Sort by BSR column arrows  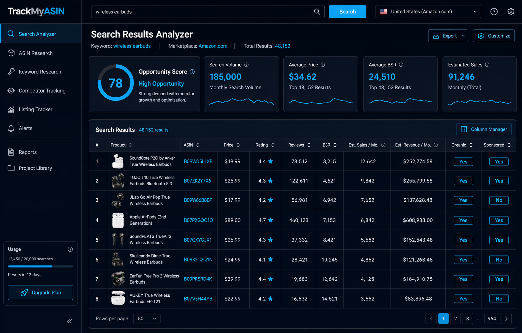(x=335, y=145)
